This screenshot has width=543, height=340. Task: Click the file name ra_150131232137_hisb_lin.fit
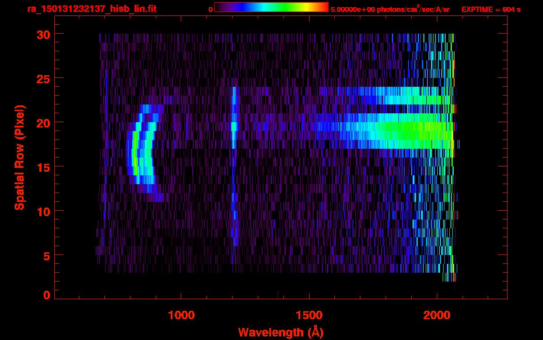tap(92, 9)
